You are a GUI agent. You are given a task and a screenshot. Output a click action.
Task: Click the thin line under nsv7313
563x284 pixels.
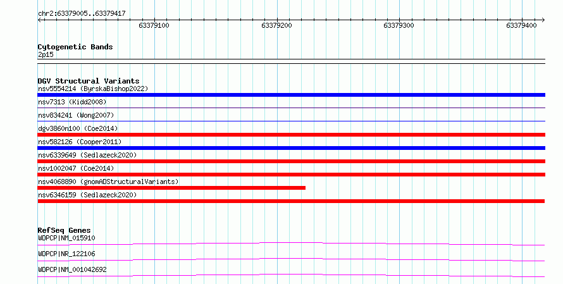pos(291,108)
